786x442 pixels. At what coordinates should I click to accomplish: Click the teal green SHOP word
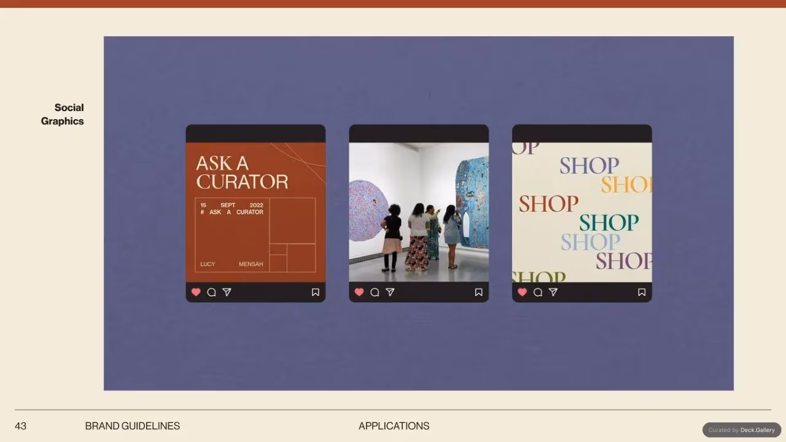(x=609, y=222)
